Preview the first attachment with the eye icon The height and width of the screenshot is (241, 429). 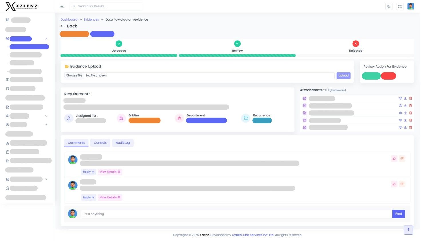[400, 98]
